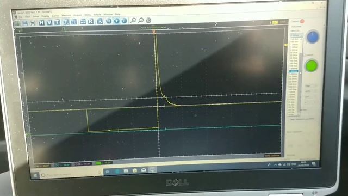Viewport: 348px width, 196px height.
Task: Click the yellow trigger level marker on right
Action: point(285,45)
